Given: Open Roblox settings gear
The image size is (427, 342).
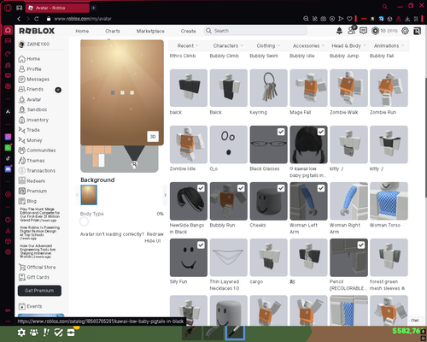Looking at the screenshot, I should point(405,31).
